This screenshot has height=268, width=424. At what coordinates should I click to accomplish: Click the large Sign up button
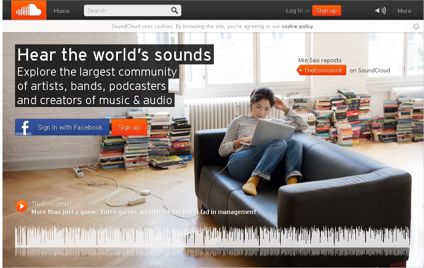pyautogui.click(x=129, y=127)
